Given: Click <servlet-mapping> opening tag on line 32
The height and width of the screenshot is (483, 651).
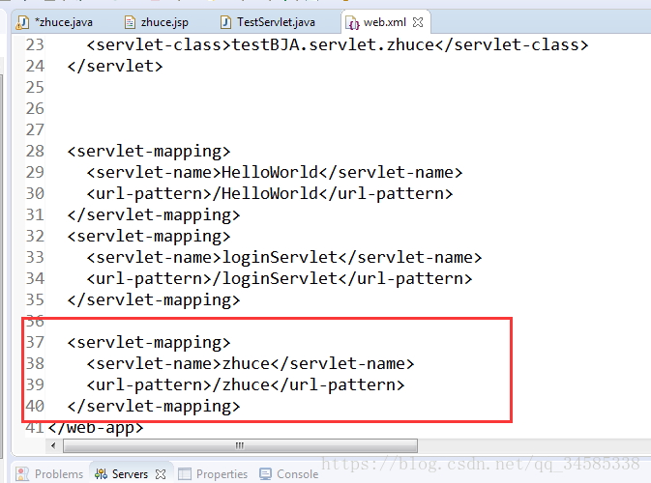Looking at the screenshot, I should 149,236.
